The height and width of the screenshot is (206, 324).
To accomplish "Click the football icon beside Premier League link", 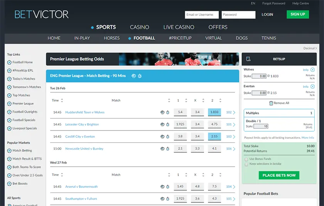I will click(9, 104).
